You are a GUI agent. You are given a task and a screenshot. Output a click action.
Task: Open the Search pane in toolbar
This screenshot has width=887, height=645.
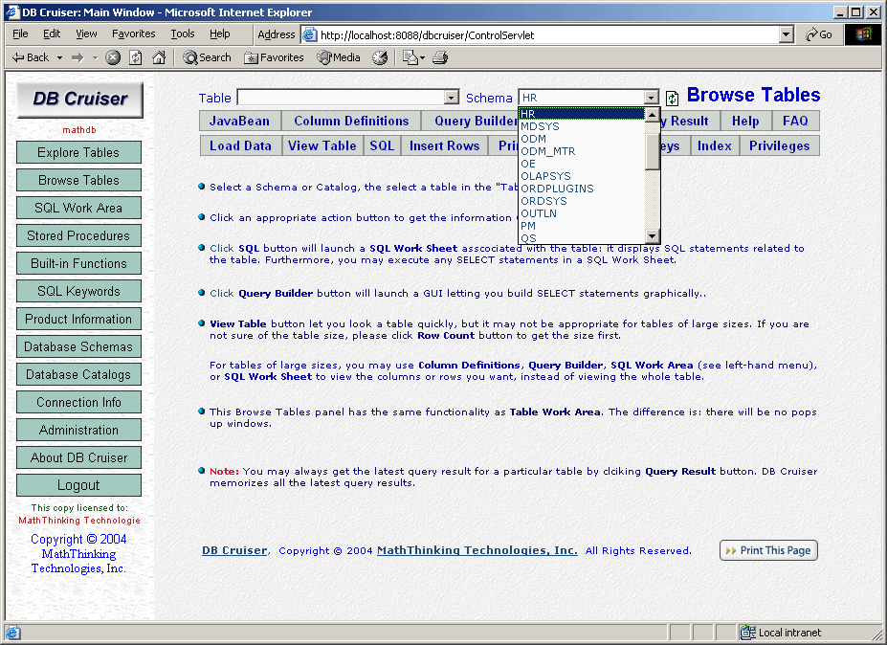tap(207, 57)
